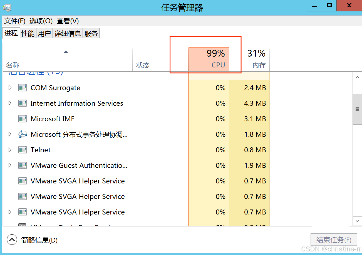Expand the COM Surrogate process group
This screenshot has height=255, width=362.
point(10,88)
